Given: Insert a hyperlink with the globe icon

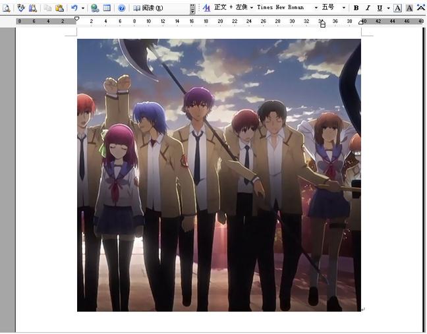Looking at the screenshot, I should click(95, 8).
